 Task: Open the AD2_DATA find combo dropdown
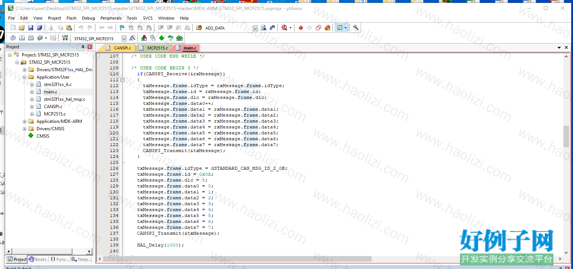tap(255, 28)
